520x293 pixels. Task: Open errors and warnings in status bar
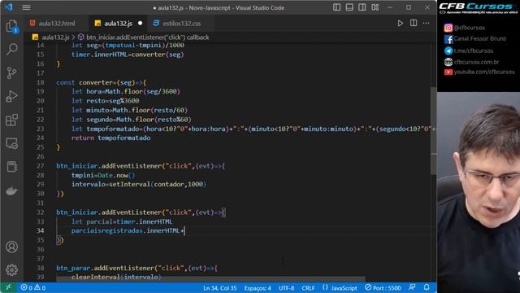[x=33, y=287]
